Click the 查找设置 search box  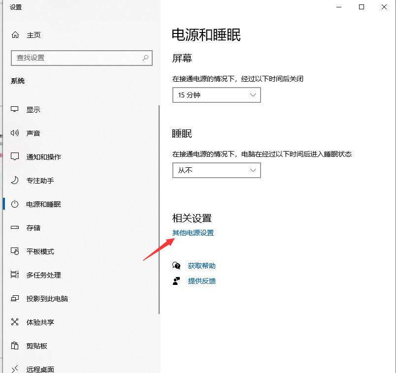pyautogui.click(x=81, y=58)
